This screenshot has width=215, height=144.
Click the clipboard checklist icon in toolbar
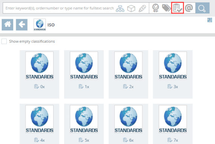coord(177,8)
